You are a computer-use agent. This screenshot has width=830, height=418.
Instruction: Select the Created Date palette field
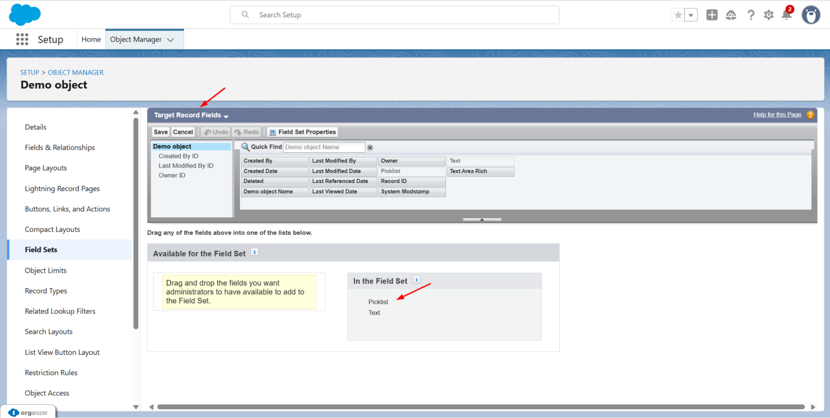(x=275, y=171)
